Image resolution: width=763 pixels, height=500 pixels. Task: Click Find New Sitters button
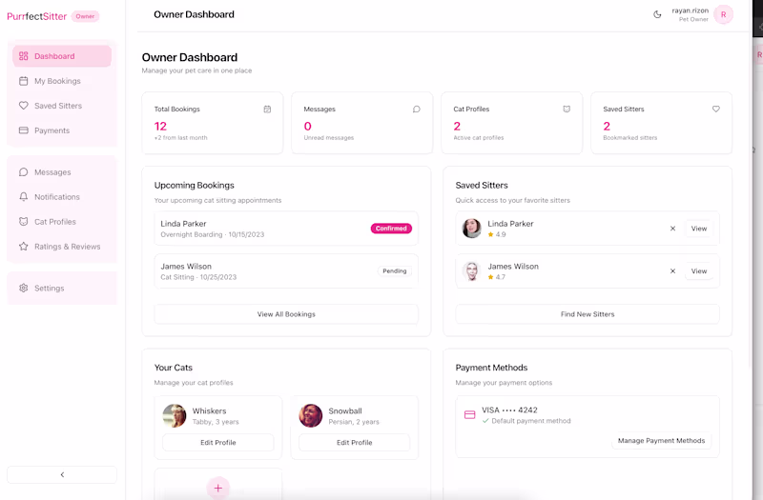coord(588,314)
